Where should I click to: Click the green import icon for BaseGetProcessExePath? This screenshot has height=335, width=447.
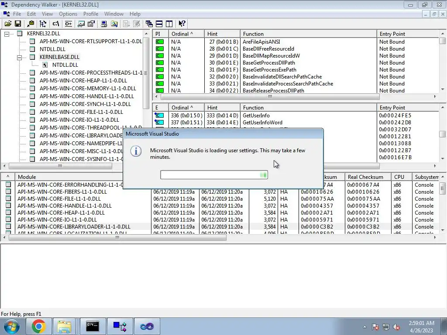click(160, 69)
